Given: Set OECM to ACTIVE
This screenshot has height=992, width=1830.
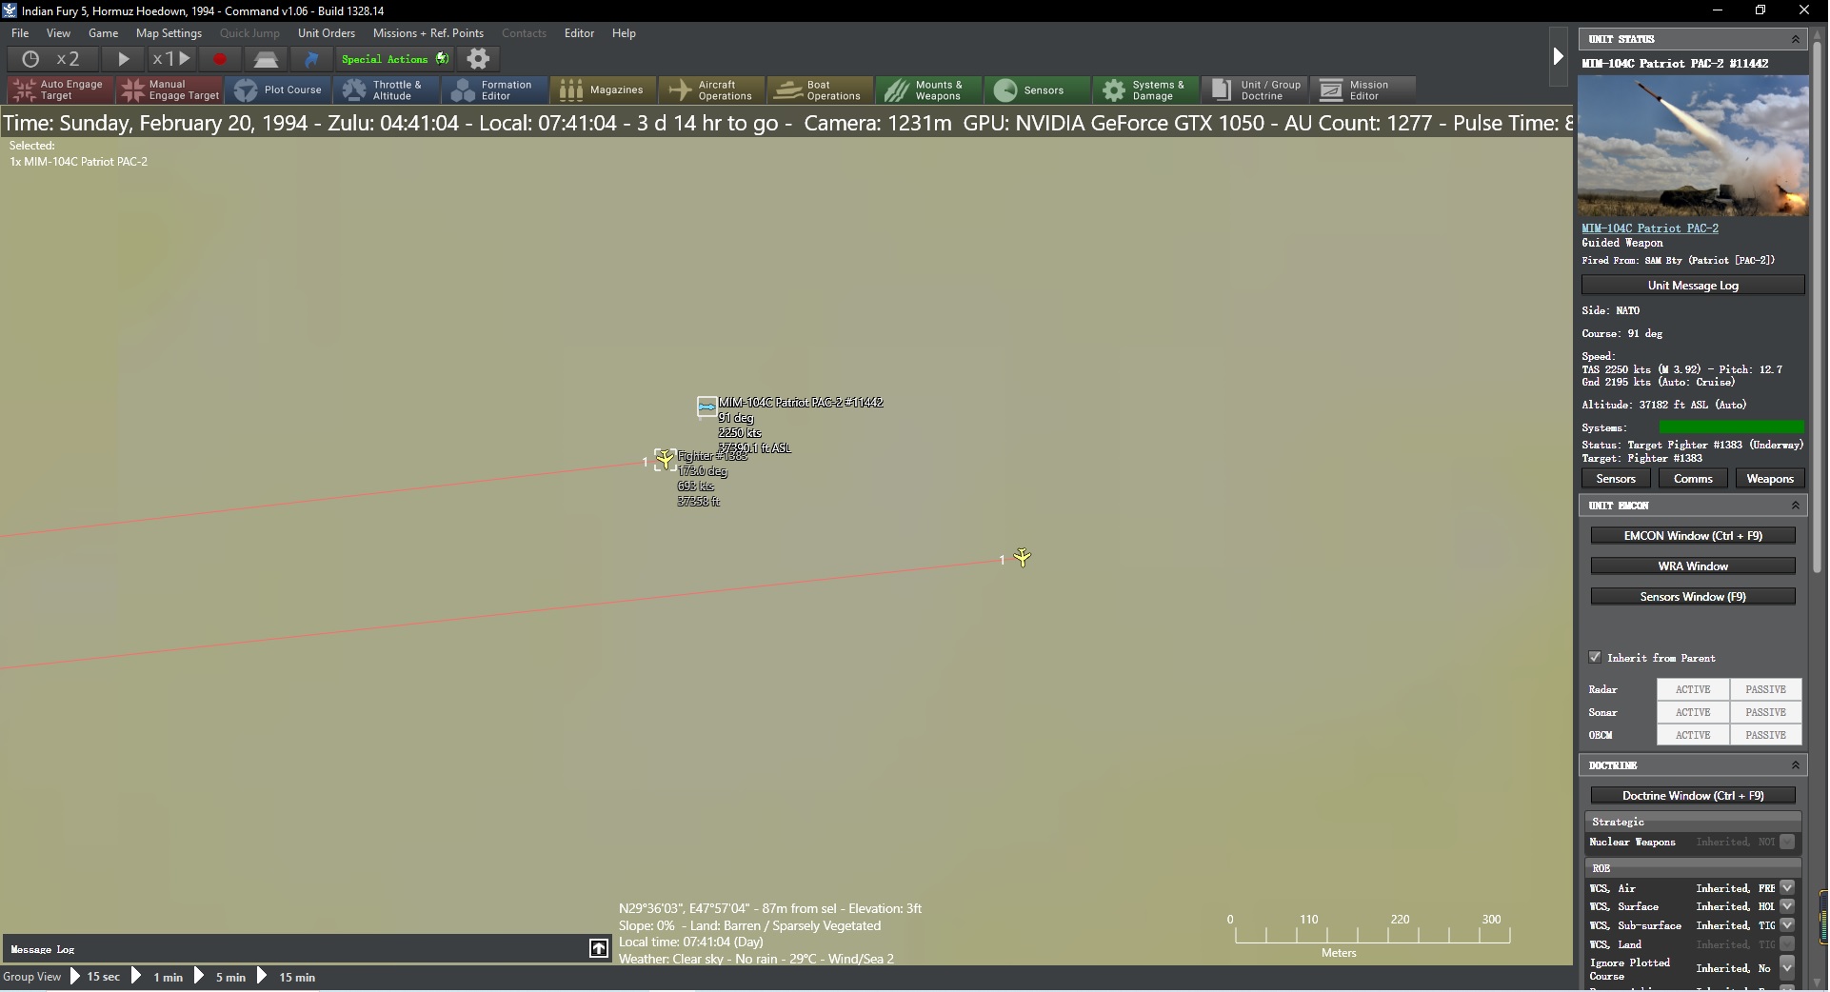Looking at the screenshot, I should (x=1693, y=734).
